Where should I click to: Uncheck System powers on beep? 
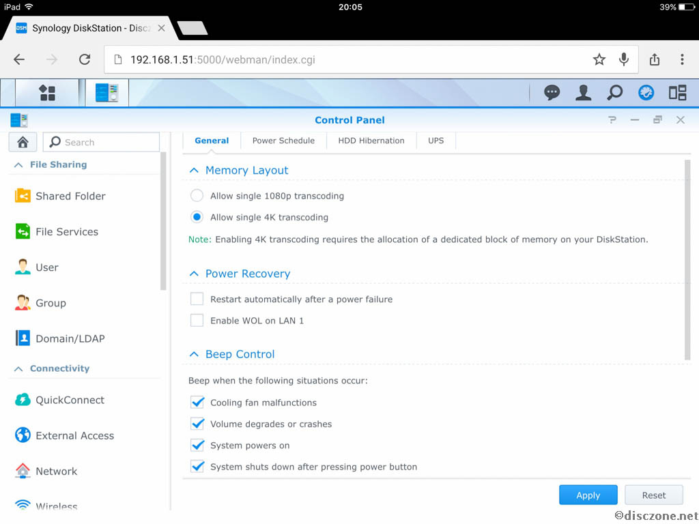point(197,445)
